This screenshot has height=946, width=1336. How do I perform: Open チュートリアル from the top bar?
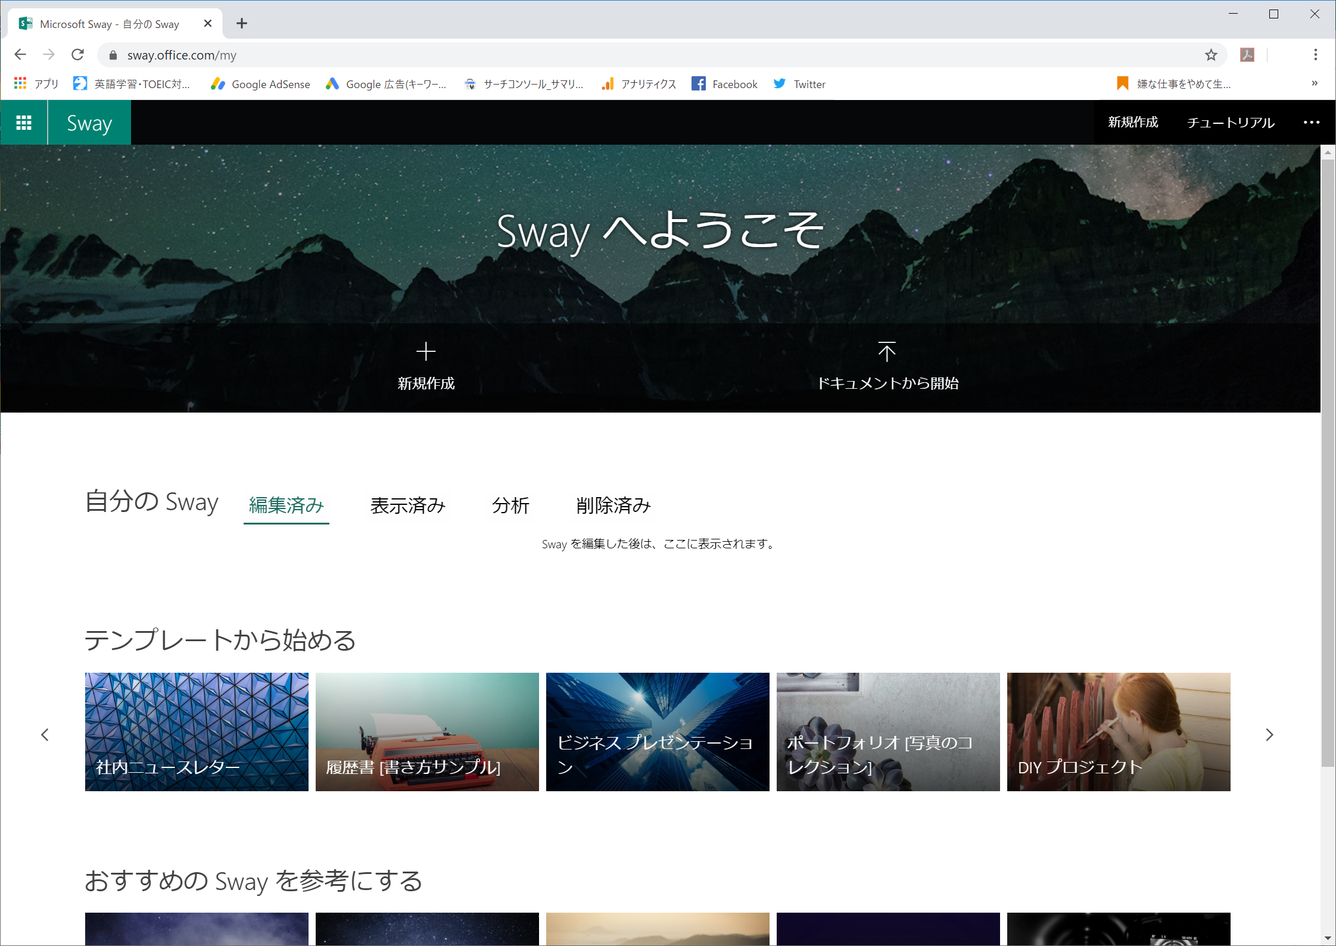click(x=1231, y=123)
